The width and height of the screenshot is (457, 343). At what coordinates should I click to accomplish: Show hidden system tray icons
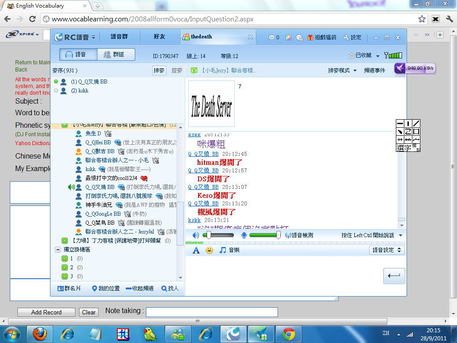[x=399, y=334]
